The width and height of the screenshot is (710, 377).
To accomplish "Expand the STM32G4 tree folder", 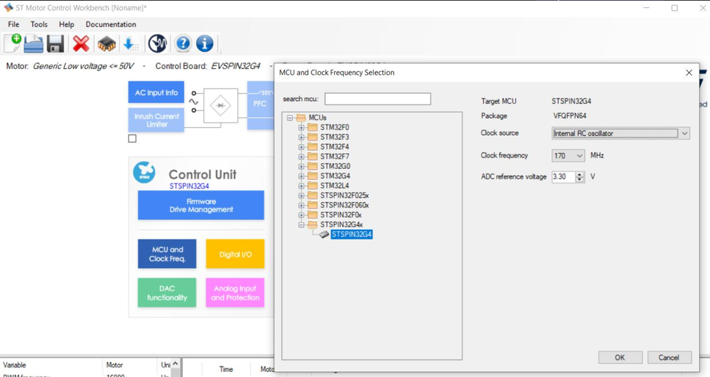I will coord(301,176).
